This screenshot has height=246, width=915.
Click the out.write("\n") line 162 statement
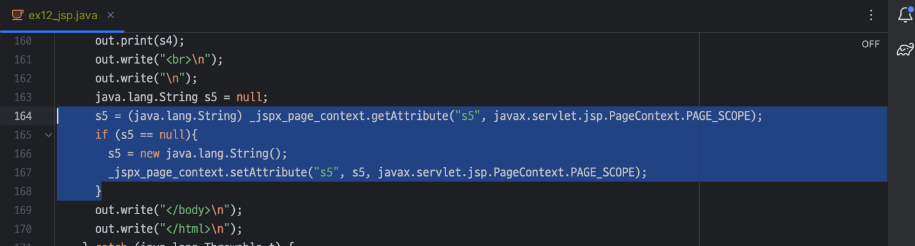[x=147, y=78]
